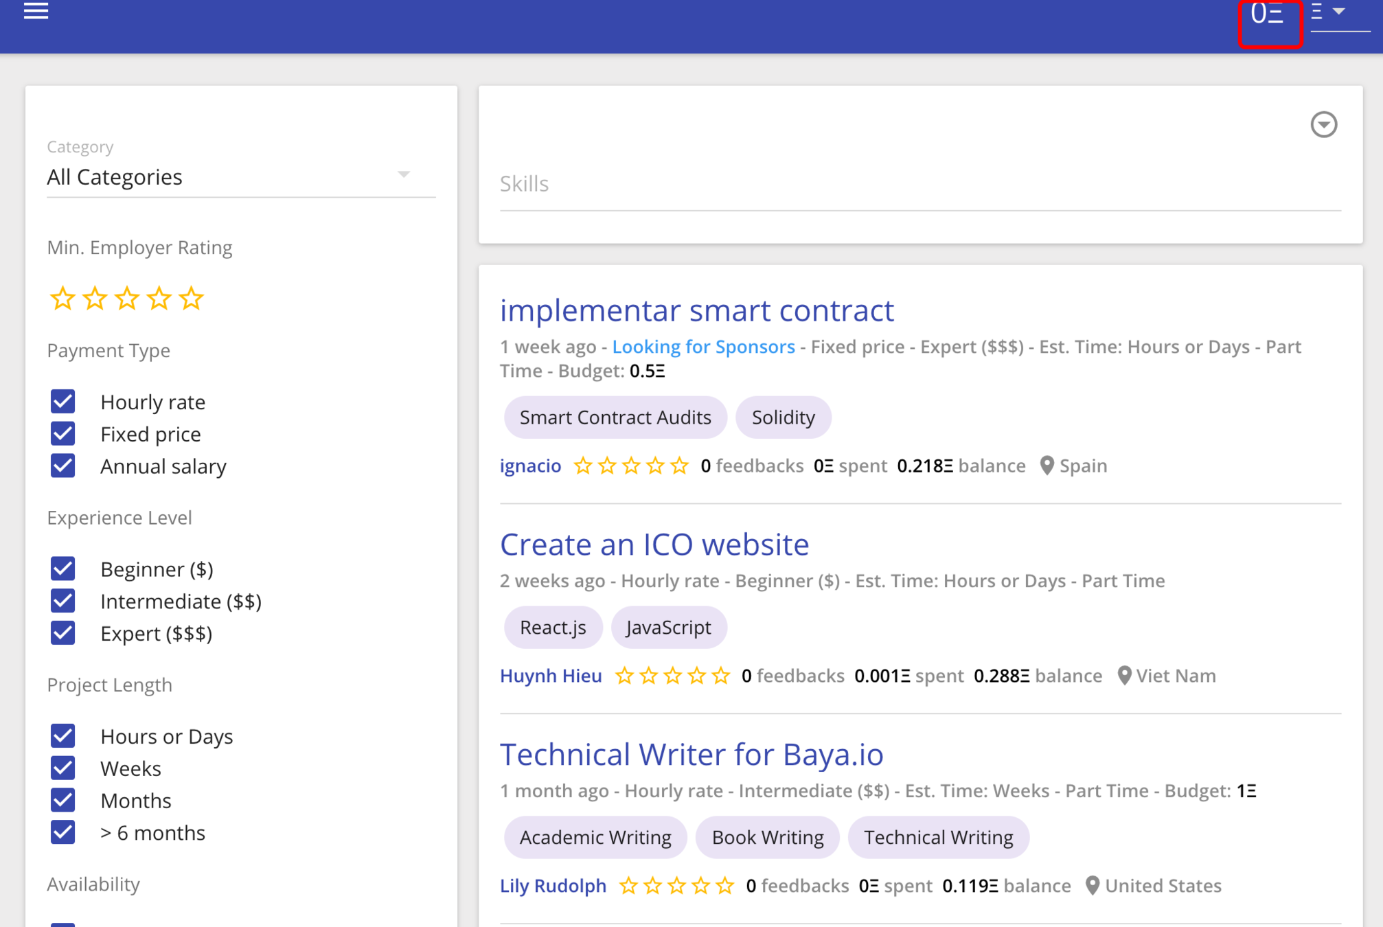Open employer Huynh Hieu's profile
The width and height of the screenshot is (1383, 927).
click(551, 676)
